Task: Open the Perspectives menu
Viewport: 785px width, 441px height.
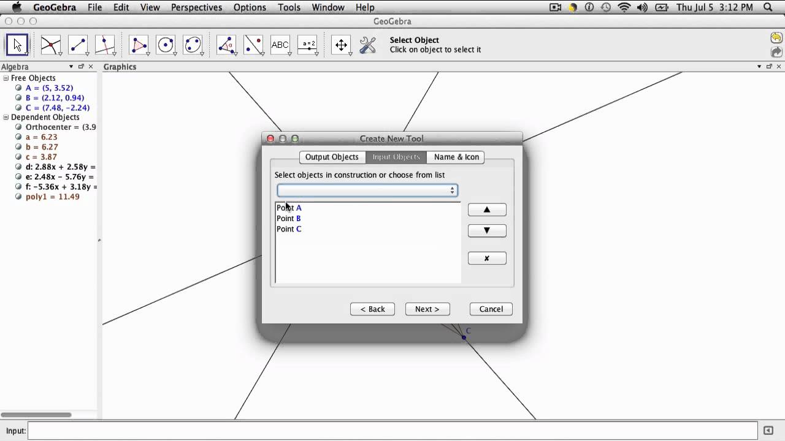Action: [x=196, y=7]
